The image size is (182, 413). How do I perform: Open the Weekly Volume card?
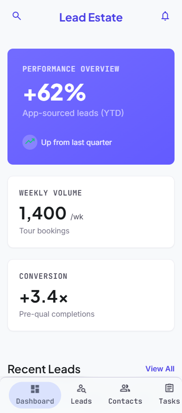click(91, 212)
